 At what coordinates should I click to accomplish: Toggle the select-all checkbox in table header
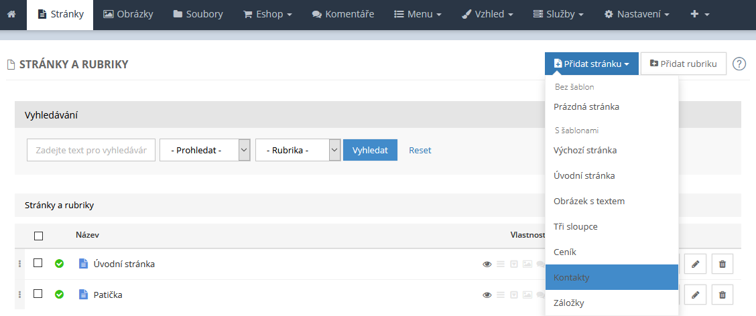[38, 236]
